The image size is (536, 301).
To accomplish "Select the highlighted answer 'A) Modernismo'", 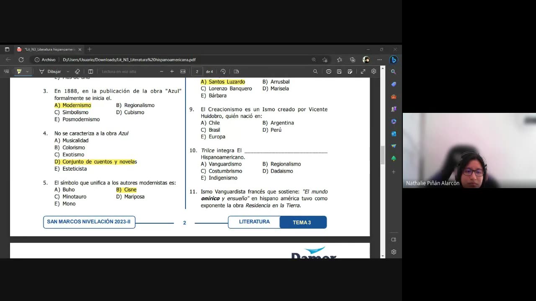I will point(73,105).
